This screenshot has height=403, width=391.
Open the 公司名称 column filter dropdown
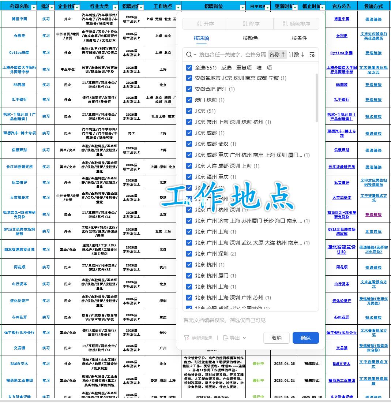(34, 7)
